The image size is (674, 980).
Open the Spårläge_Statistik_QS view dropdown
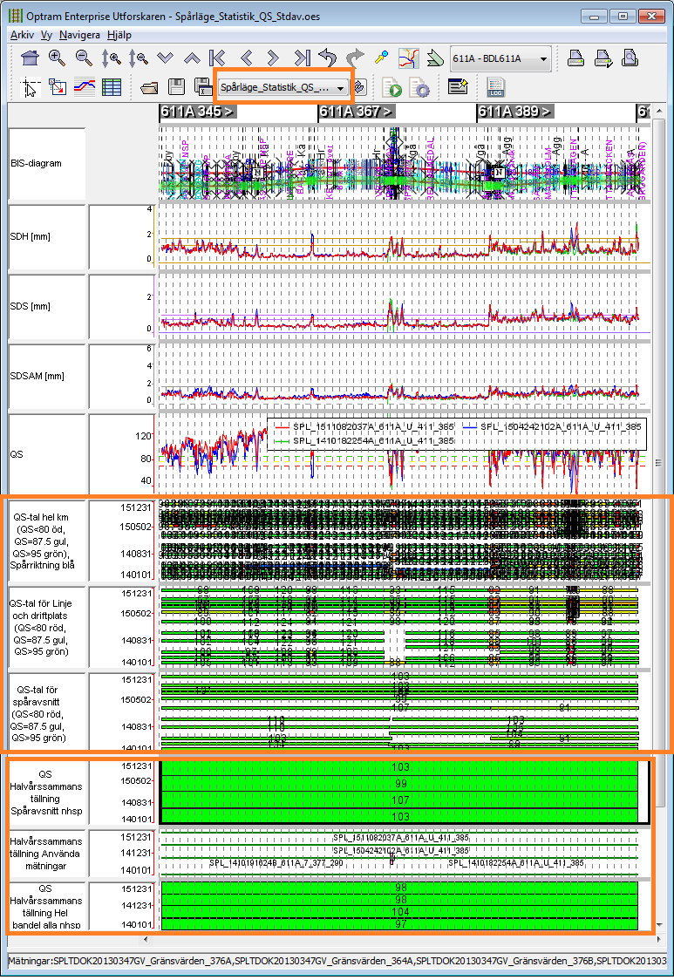pyautogui.click(x=283, y=87)
